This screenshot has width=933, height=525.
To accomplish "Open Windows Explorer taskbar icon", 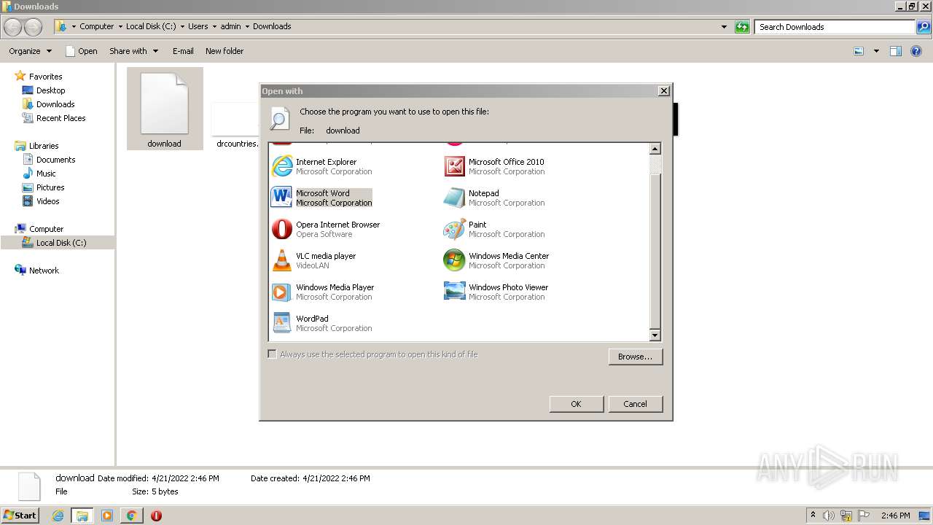I will click(x=82, y=516).
